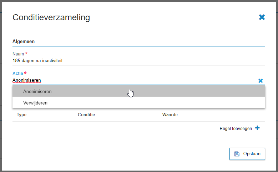
Task: Click the Algemeen section heading
Action: (x=24, y=42)
